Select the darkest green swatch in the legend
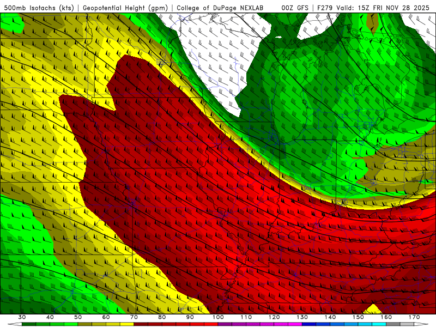Image resolution: width=436 pixels, height=327 pixels. click(x=29, y=324)
